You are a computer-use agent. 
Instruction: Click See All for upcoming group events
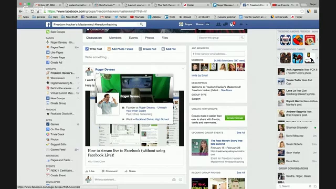[x=240, y=133]
